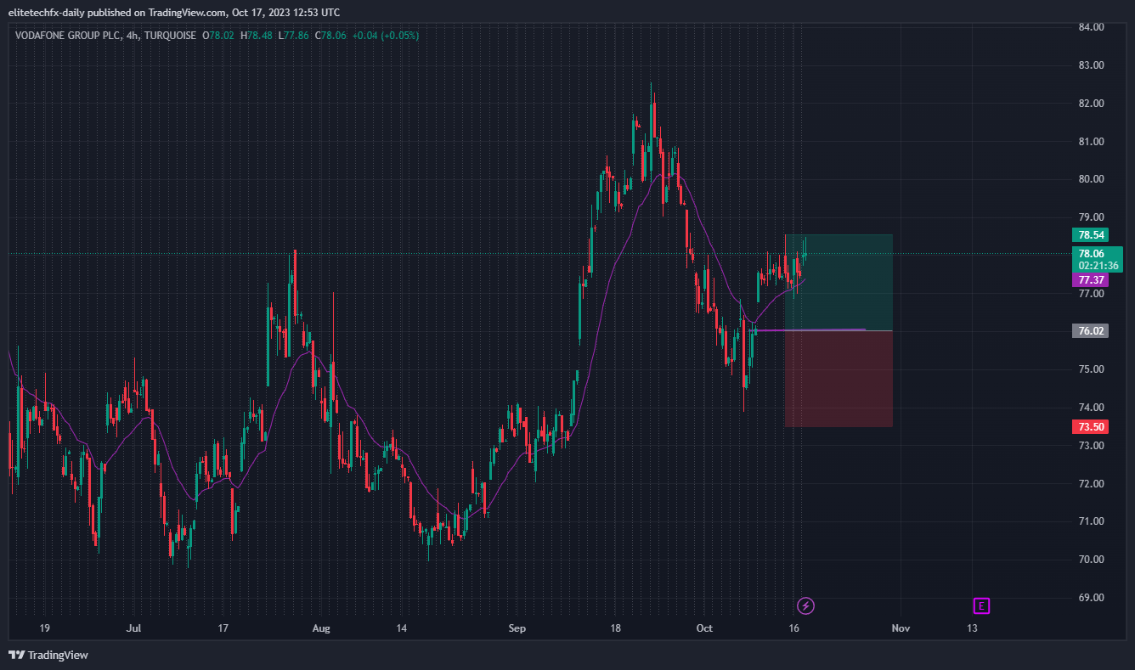Click the Aug label on time axis
The image size is (1135, 670).
click(x=320, y=629)
